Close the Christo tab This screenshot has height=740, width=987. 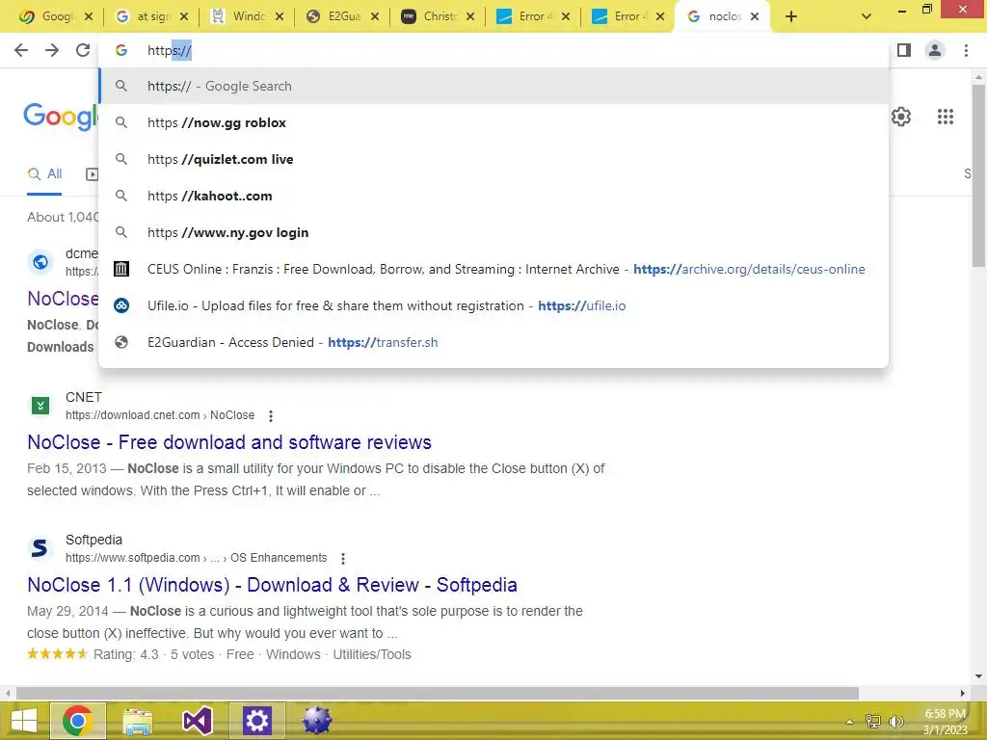(x=469, y=16)
